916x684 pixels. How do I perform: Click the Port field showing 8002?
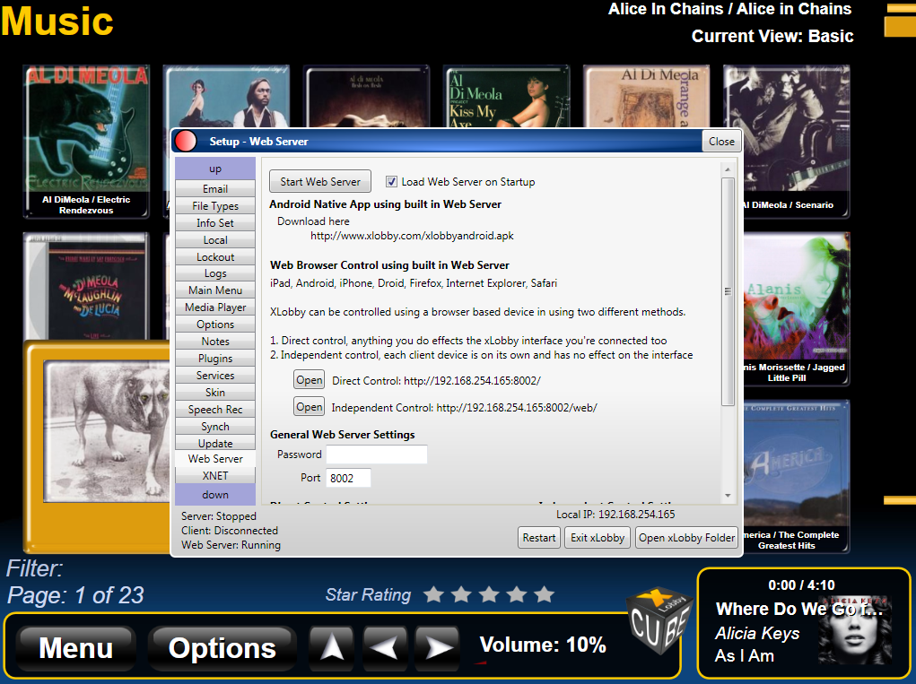(x=348, y=478)
